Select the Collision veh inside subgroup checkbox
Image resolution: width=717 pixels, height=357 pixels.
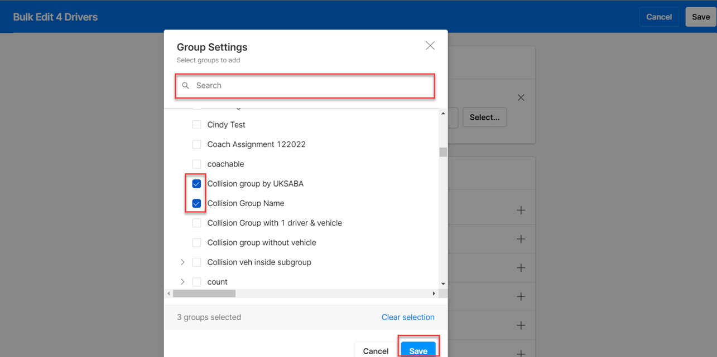[196, 262]
